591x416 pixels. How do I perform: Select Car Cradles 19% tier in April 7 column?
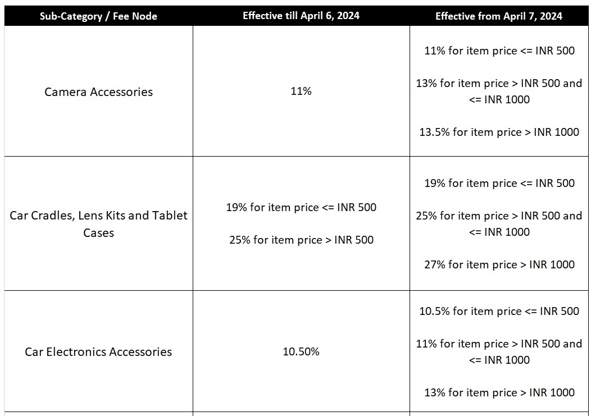click(x=499, y=183)
